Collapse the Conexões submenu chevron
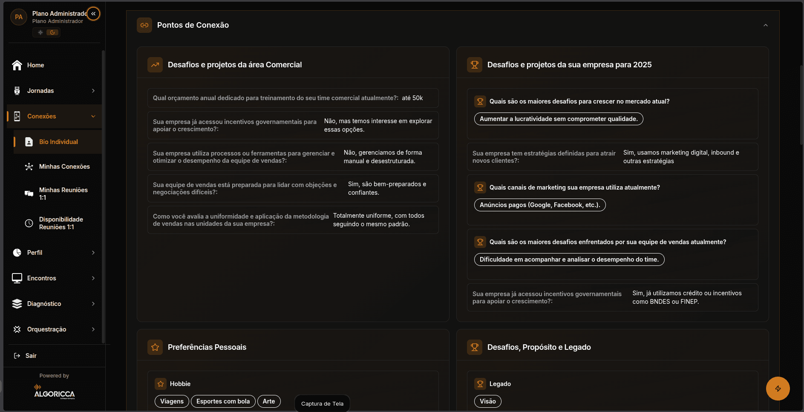Screen dimensions: 804x412 [x=93, y=116]
